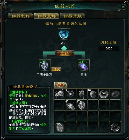Choose the item stacked 140
Screen dimensions: 129x140
coord(60,127)
